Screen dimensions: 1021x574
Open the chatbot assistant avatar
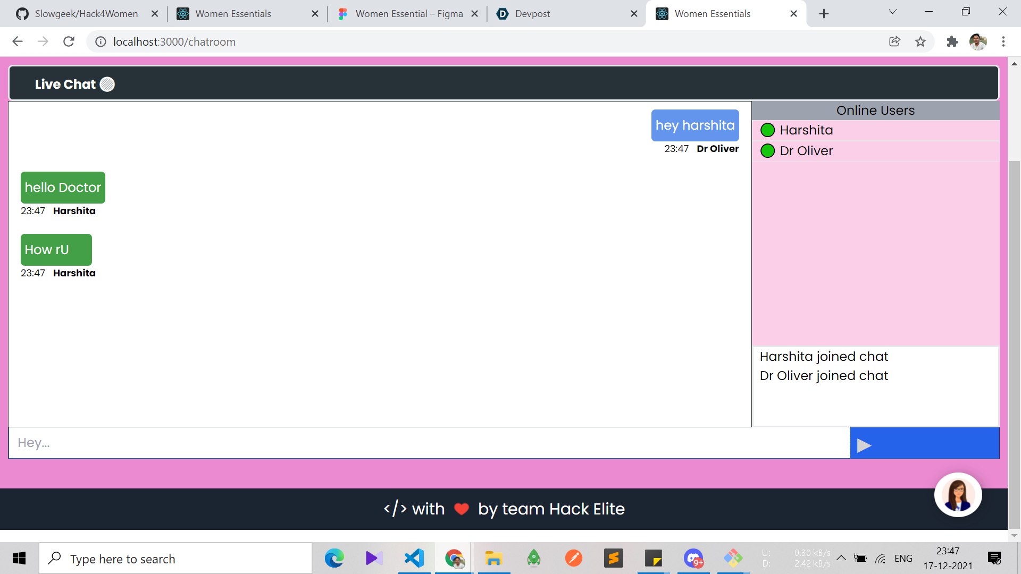click(958, 495)
